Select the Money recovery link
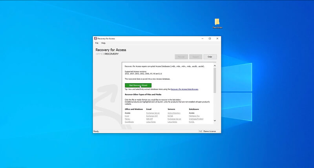 coord(128,119)
